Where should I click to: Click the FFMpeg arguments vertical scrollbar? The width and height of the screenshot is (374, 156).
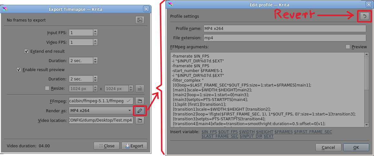tap(367, 90)
